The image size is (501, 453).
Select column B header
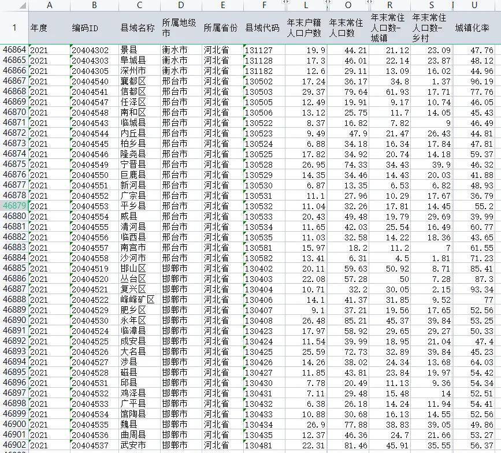pyautogui.click(x=94, y=5)
